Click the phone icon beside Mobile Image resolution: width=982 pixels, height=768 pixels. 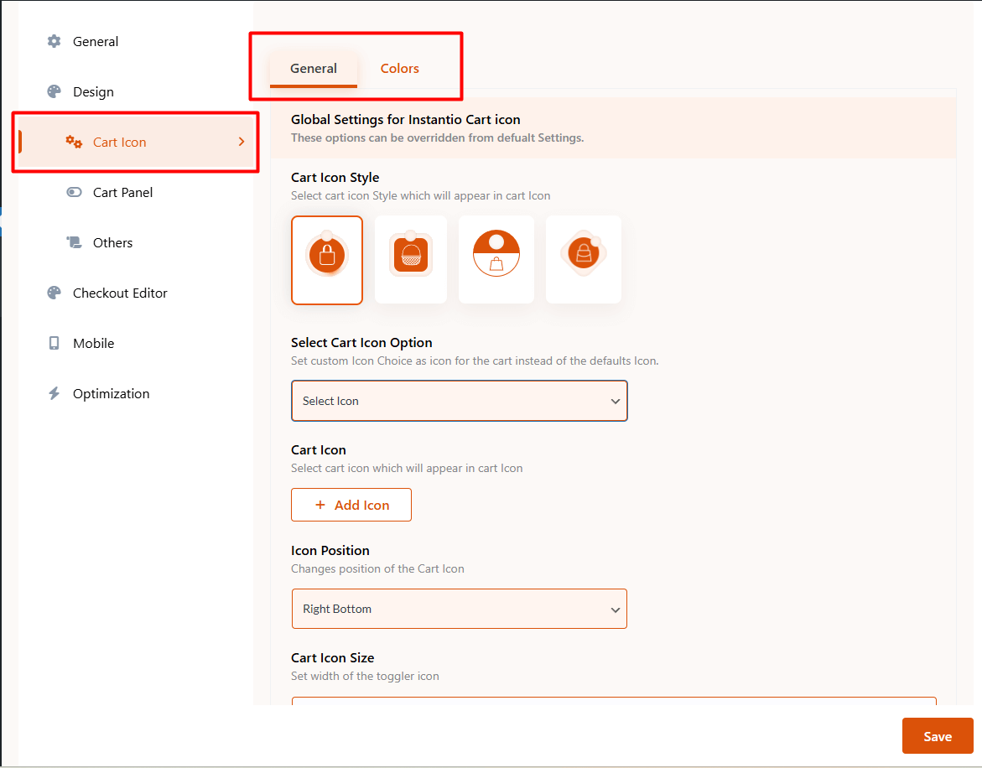tap(55, 343)
